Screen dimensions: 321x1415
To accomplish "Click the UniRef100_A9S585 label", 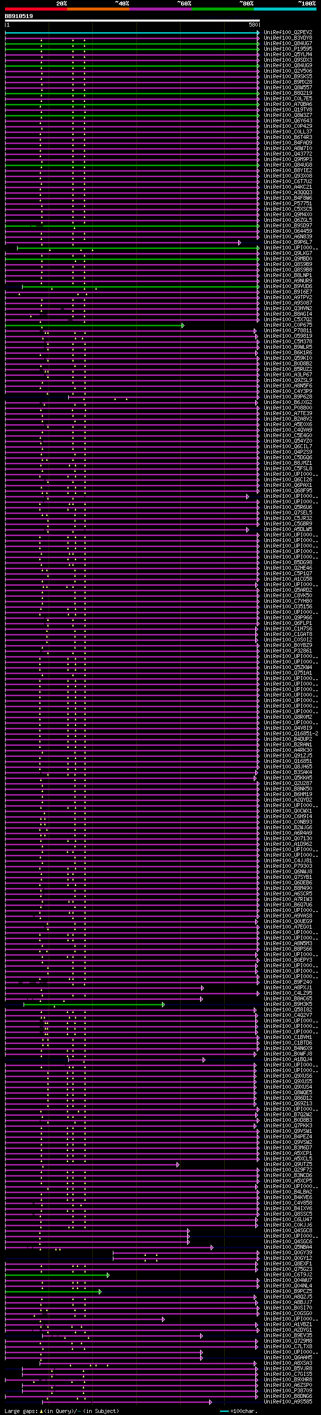I will pos(288,1402).
